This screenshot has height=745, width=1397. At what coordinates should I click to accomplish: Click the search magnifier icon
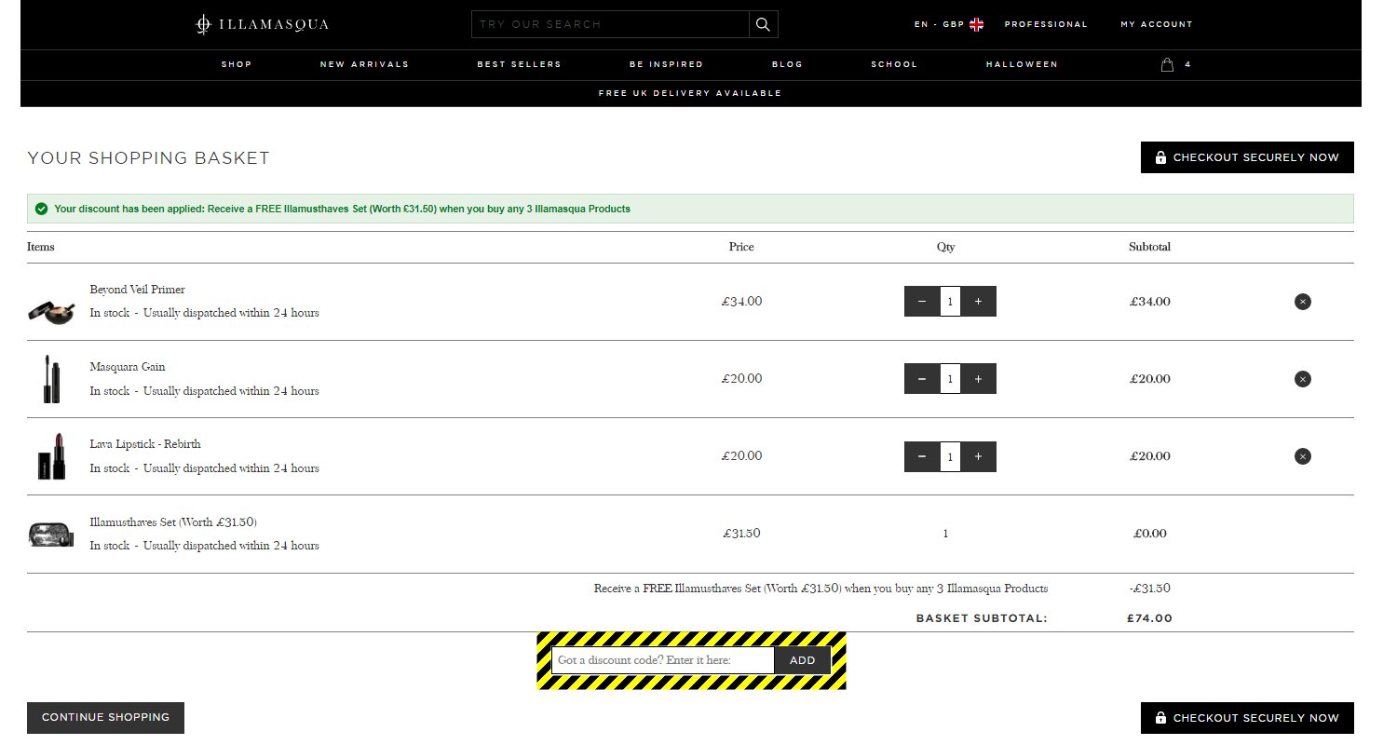pos(763,24)
